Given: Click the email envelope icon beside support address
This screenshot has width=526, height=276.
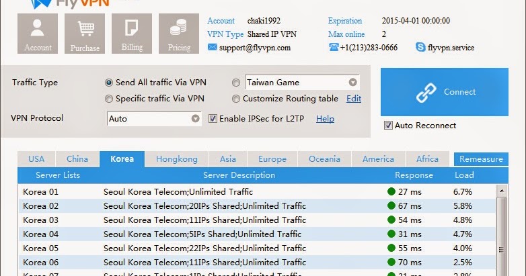Looking at the screenshot, I should pyautogui.click(x=212, y=47).
